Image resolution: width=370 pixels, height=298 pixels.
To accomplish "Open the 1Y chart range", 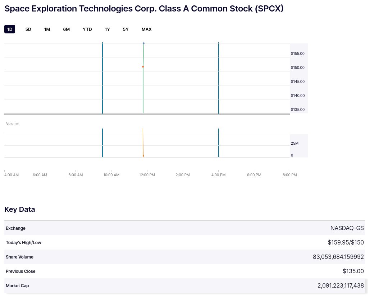I will click(108, 29).
